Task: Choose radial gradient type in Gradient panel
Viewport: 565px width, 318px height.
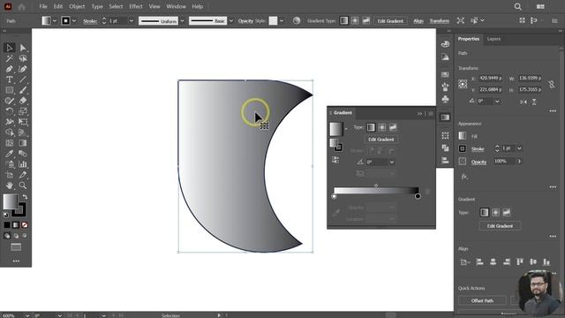Action: click(x=381, y=127)
